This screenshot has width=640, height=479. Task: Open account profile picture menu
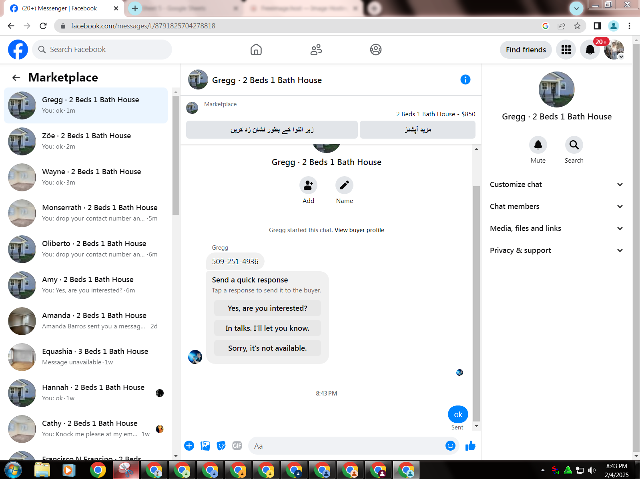pos(614,50)
